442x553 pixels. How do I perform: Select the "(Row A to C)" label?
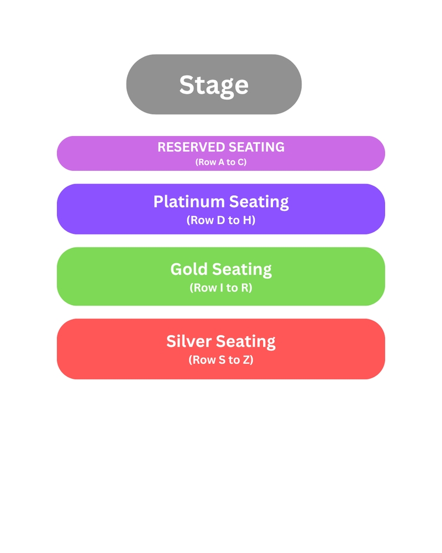220,162
